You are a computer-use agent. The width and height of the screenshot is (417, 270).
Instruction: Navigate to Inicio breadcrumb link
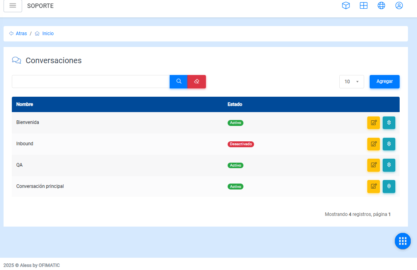tap(48, 34)
